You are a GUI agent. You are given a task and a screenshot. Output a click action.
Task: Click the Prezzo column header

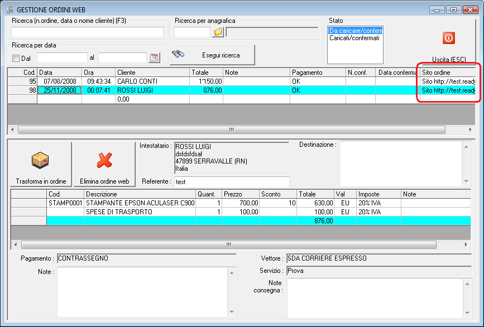tap(241, 194)
